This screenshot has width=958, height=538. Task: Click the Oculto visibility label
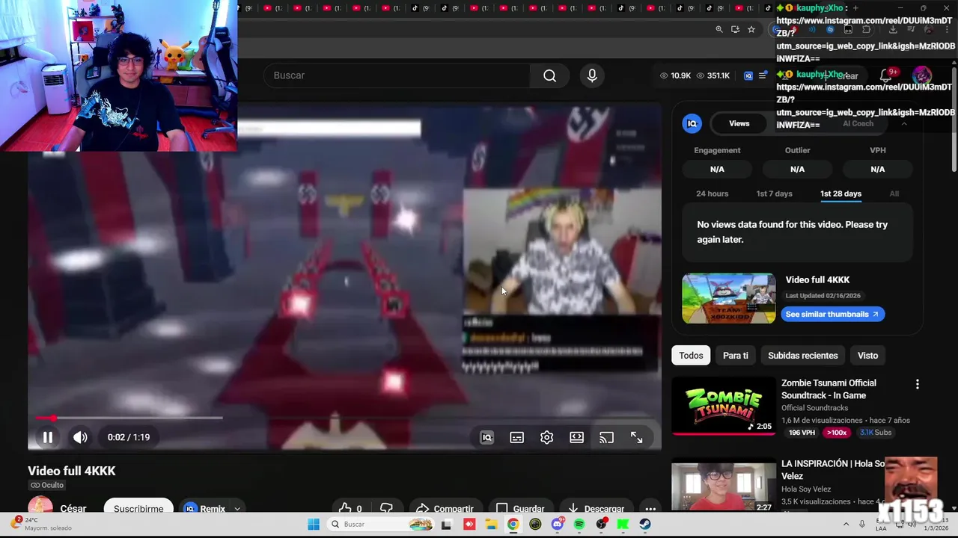click(x=47, y=485)
